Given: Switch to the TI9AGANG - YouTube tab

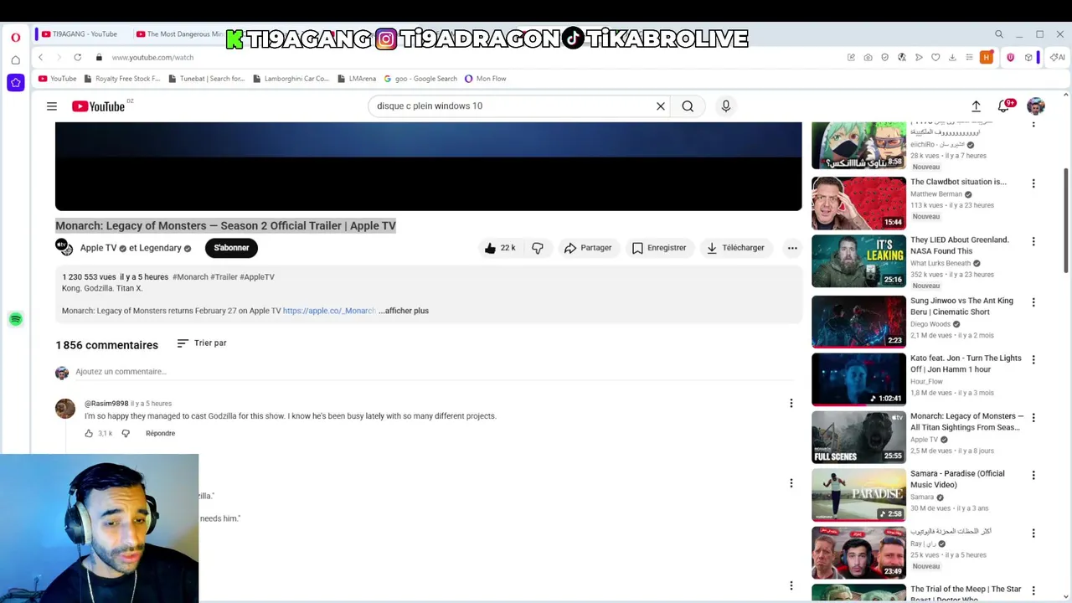Looking at the screenshot, I should 80,34.
